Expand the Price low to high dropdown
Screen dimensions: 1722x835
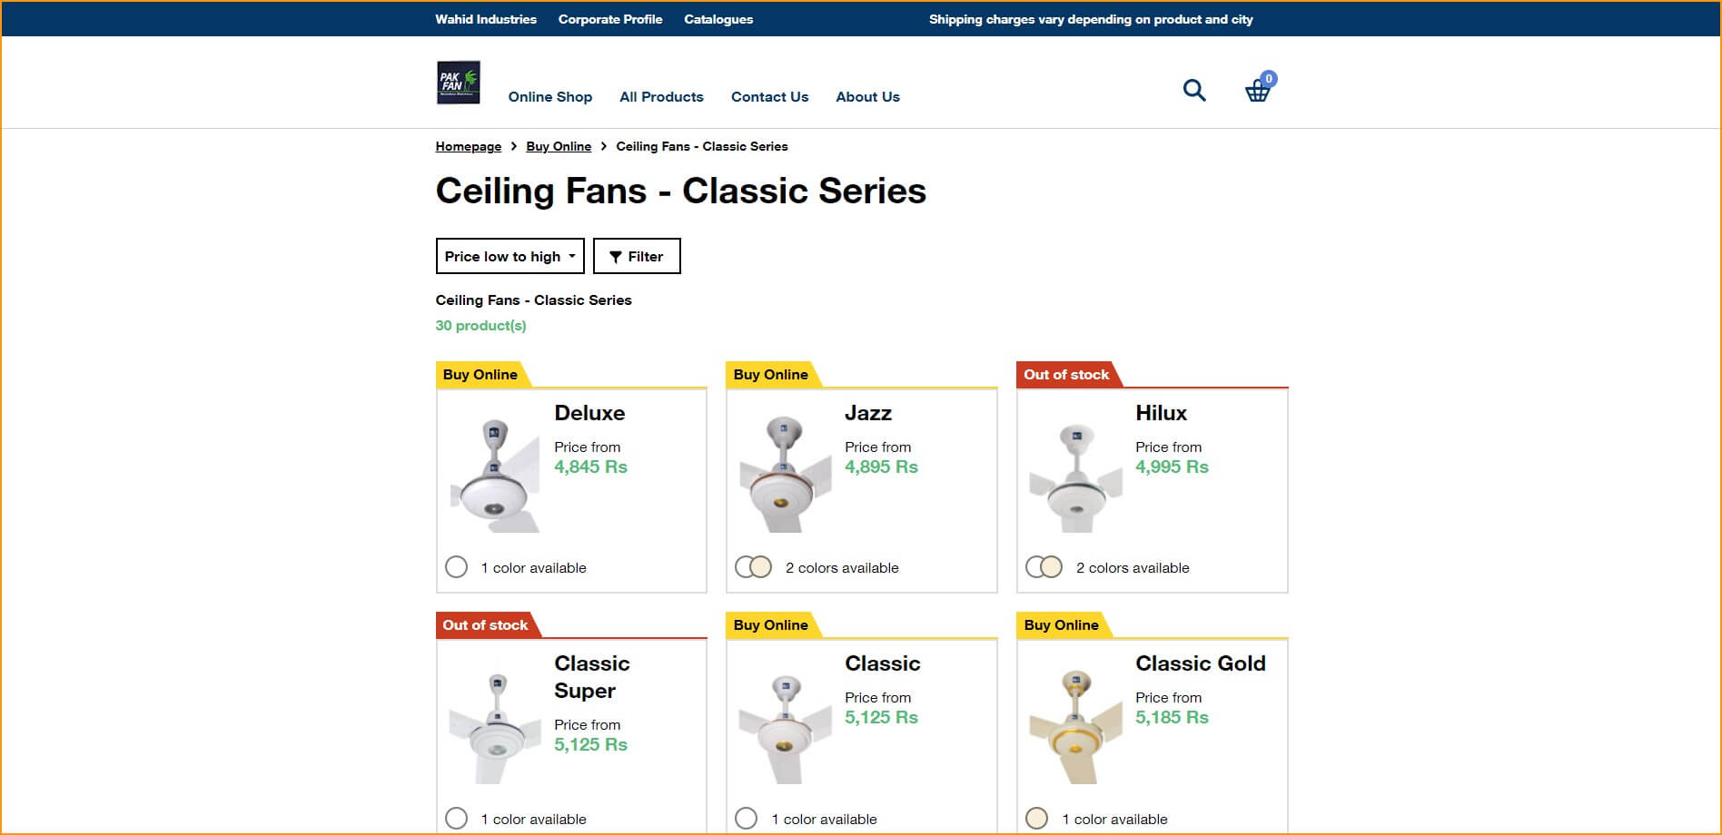(510, 256)
